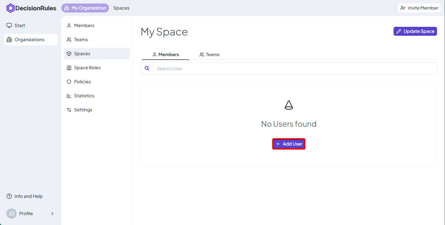Expand the Profile chevron arrow

pyautogui.click(x=52, y=214)
